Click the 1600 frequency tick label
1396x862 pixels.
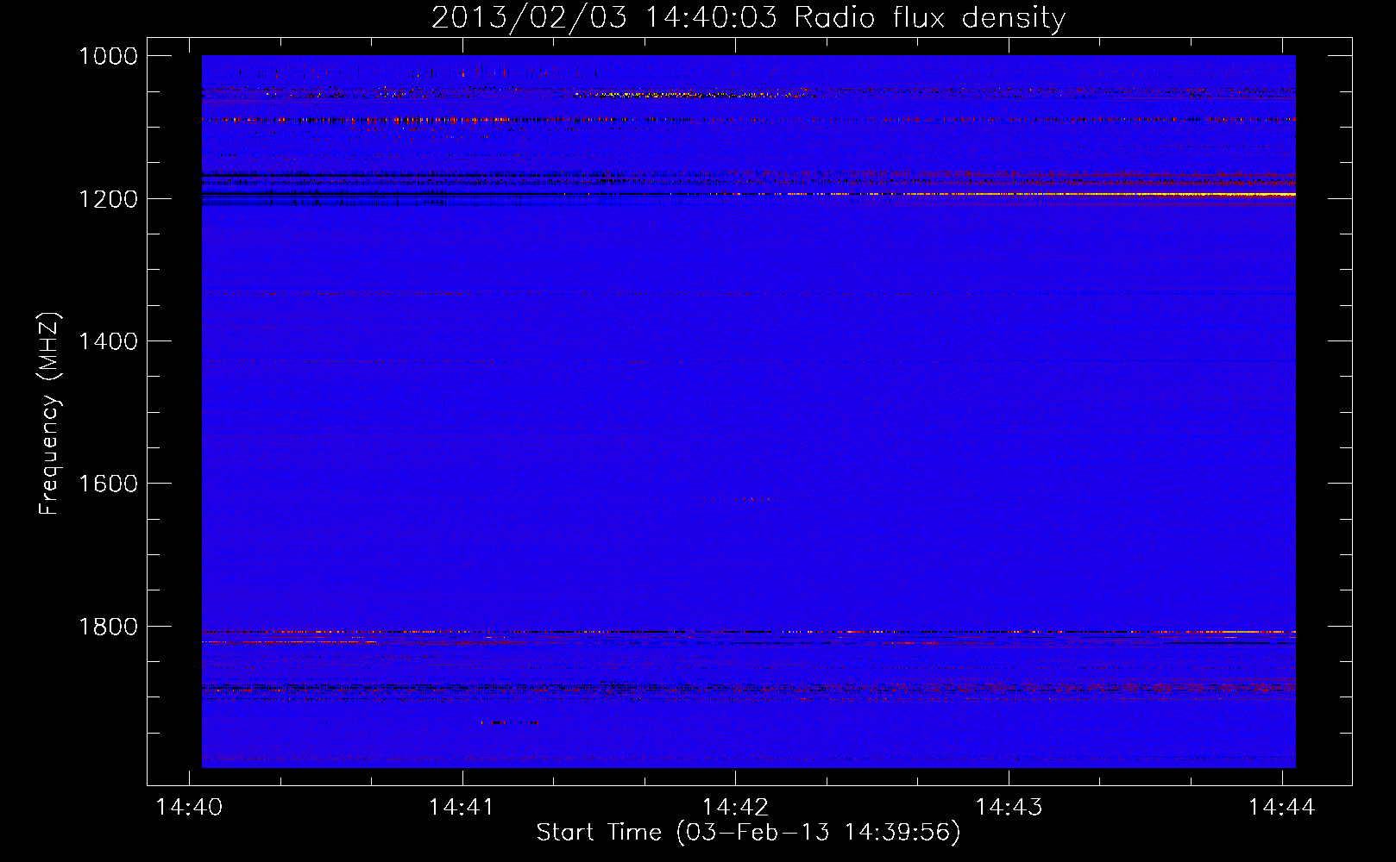tap(108, 484)
